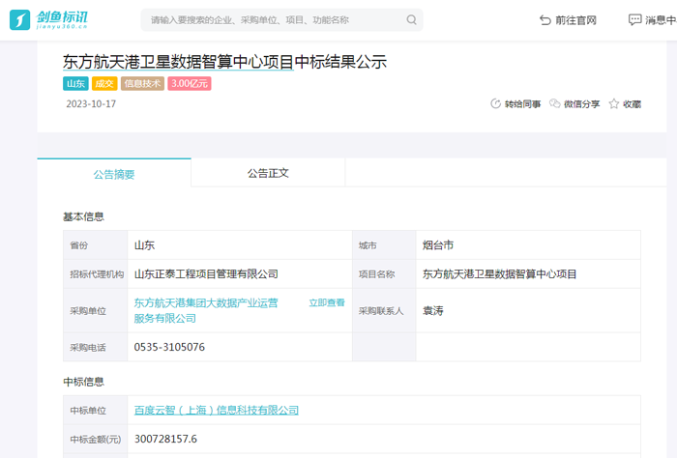Focus the search box for 企业、采购单位
The image size is (677, 458).
click(x=281, y=20)
